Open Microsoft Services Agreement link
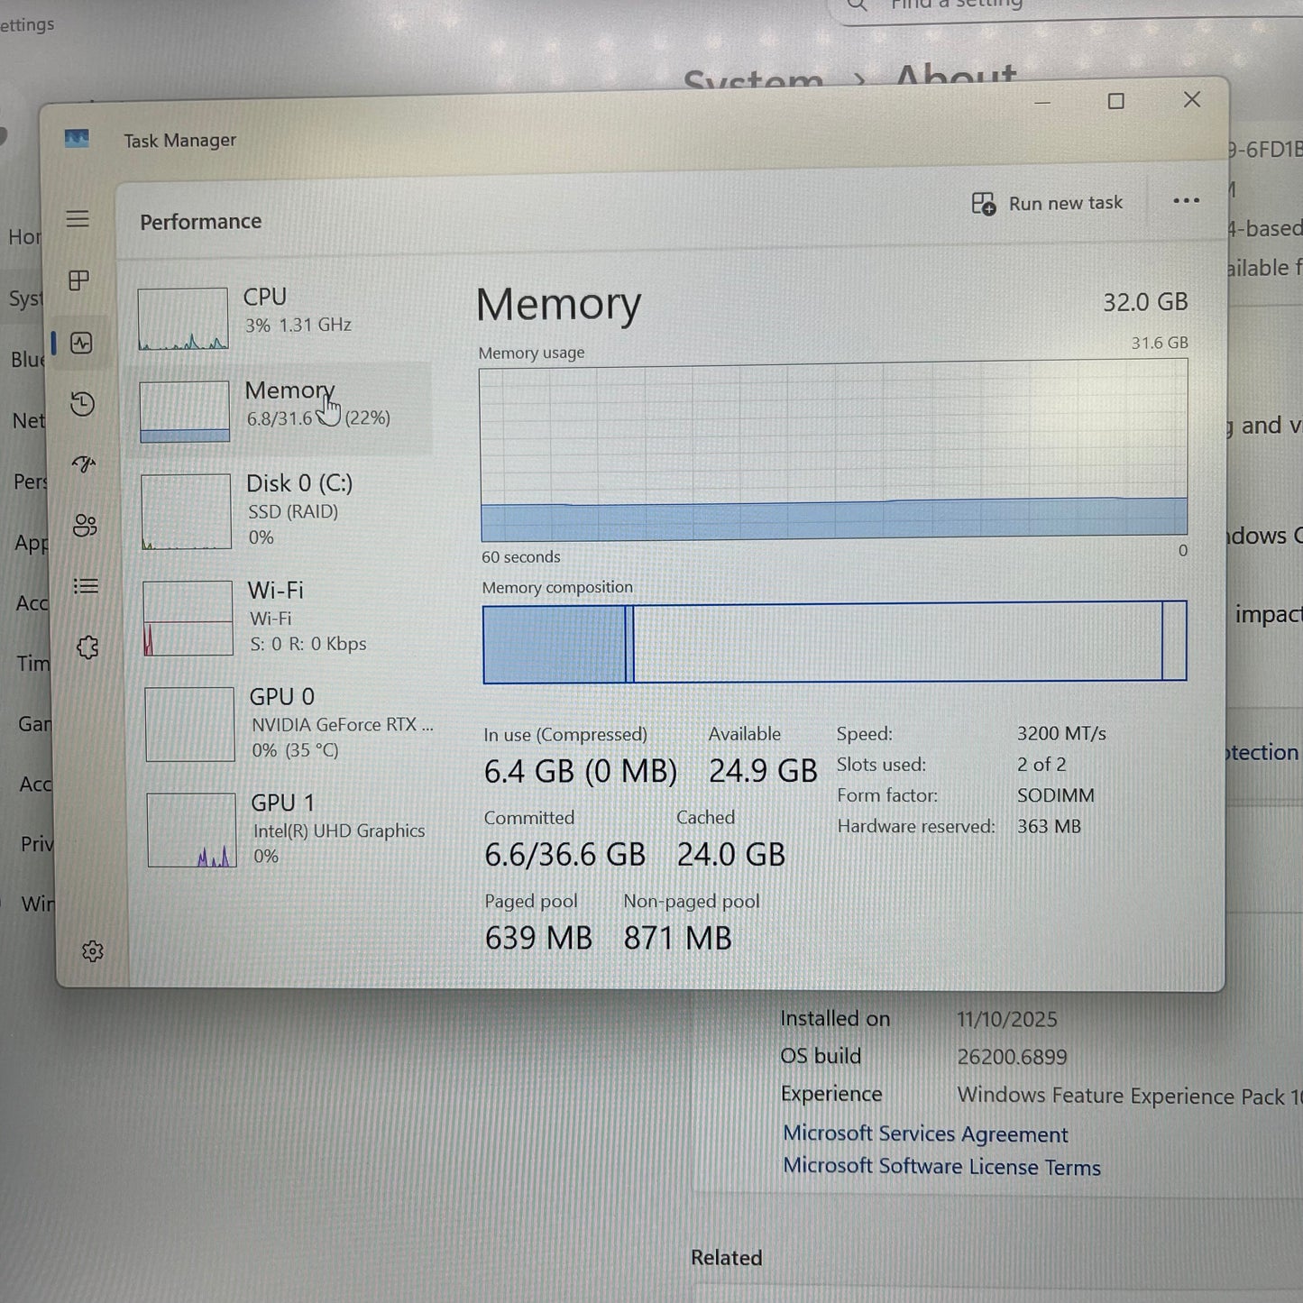The height and width of the screenshot is (1303, 1303). tap(925, 1133)
